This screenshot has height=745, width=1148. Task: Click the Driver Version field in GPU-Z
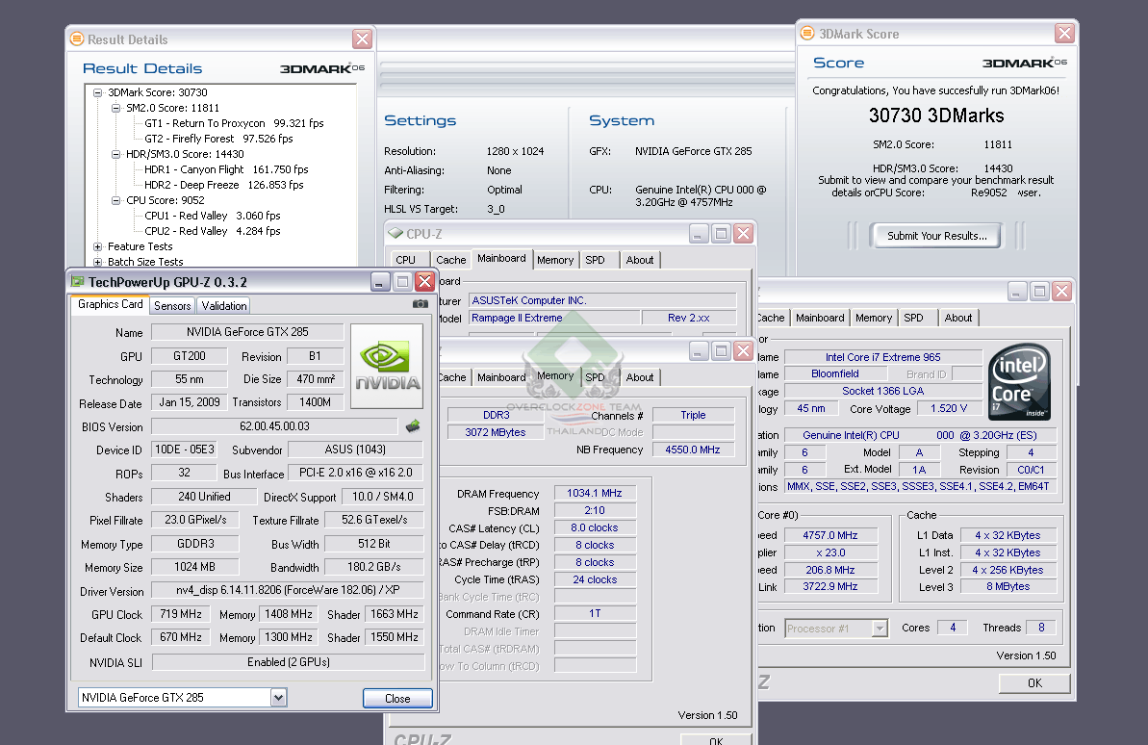pos(288,590)
